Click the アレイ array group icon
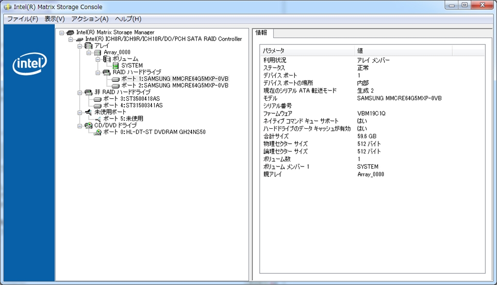The height and width of the screenshot is (285, 497). 89,46
